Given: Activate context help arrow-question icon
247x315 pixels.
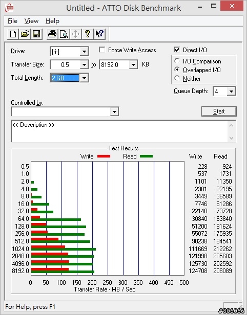Looking at the screenshot, I should [x=99, y=34].
